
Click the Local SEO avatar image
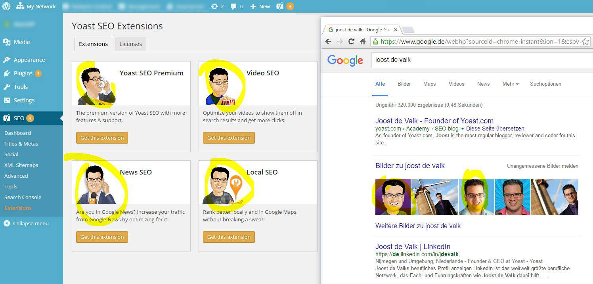pos(223,185)
